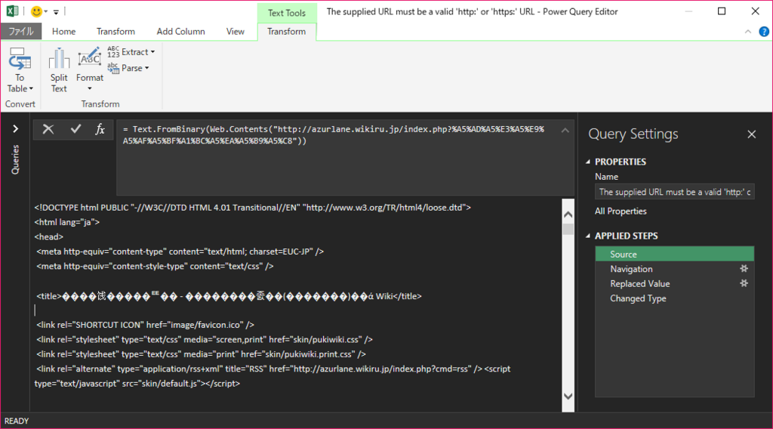Switch to the main Transform tab
773x429 pixels.
tap(115, 32)
